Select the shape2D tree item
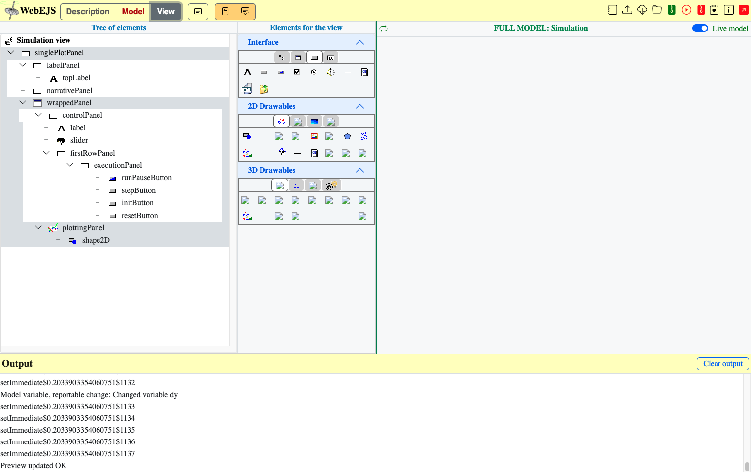 pyautogui.click(x=96, y=240)
